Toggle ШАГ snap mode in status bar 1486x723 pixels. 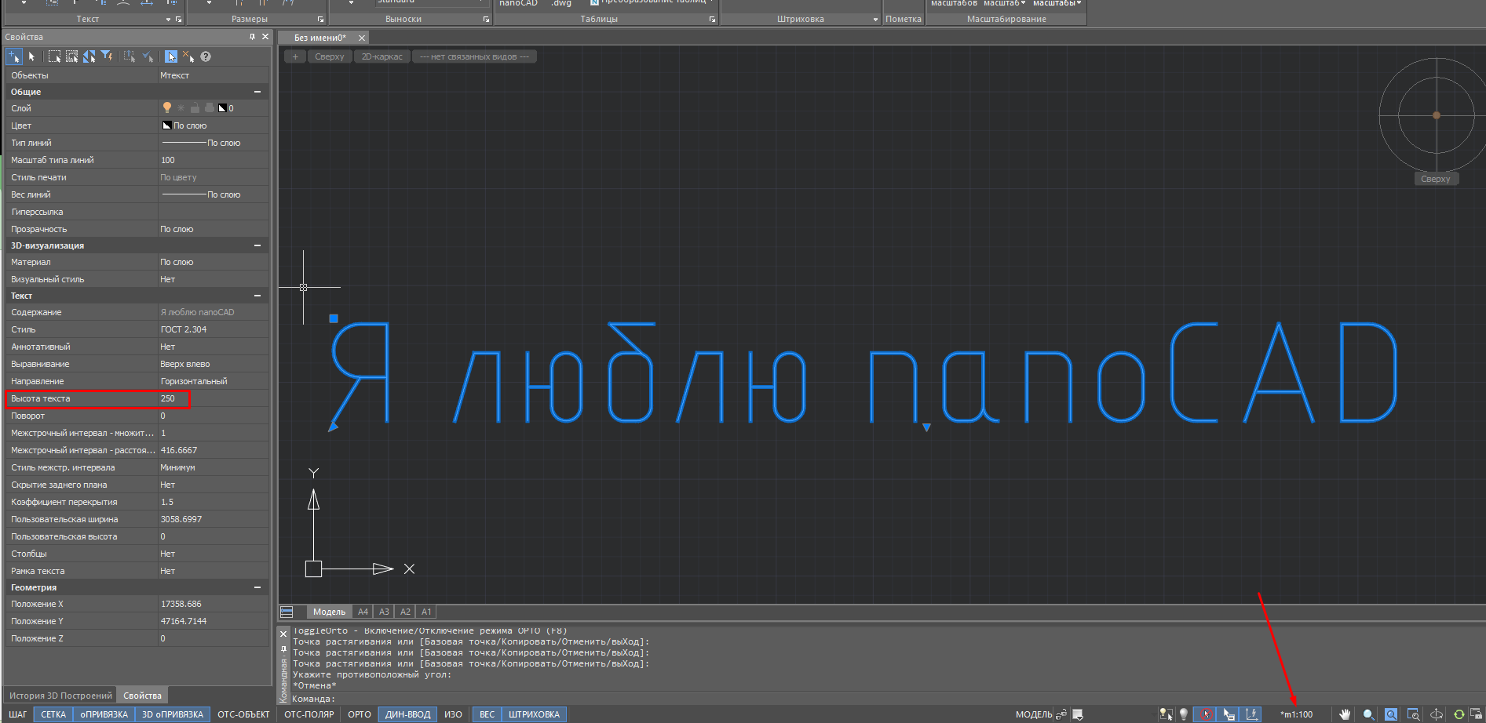pyautogui.click(x=17, y=714)
